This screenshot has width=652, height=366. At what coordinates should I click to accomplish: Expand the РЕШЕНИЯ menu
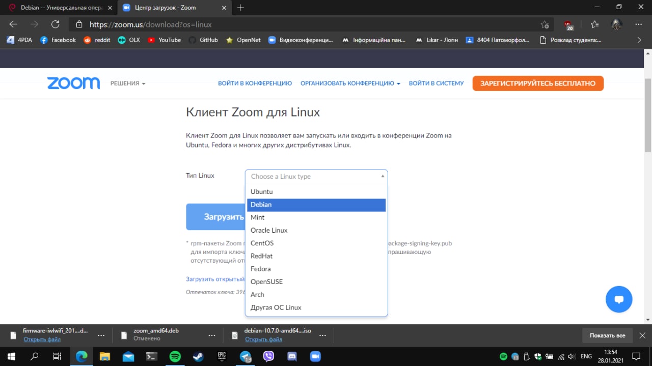point(128,83)
